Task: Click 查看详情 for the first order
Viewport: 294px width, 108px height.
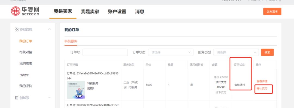Action: (262, 81)
